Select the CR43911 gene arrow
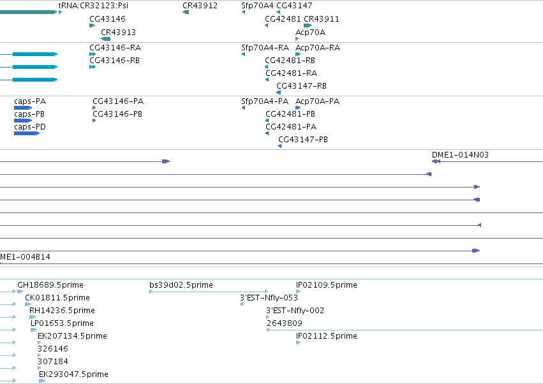Screen dimensions: 543x384 tap(308, 26)
